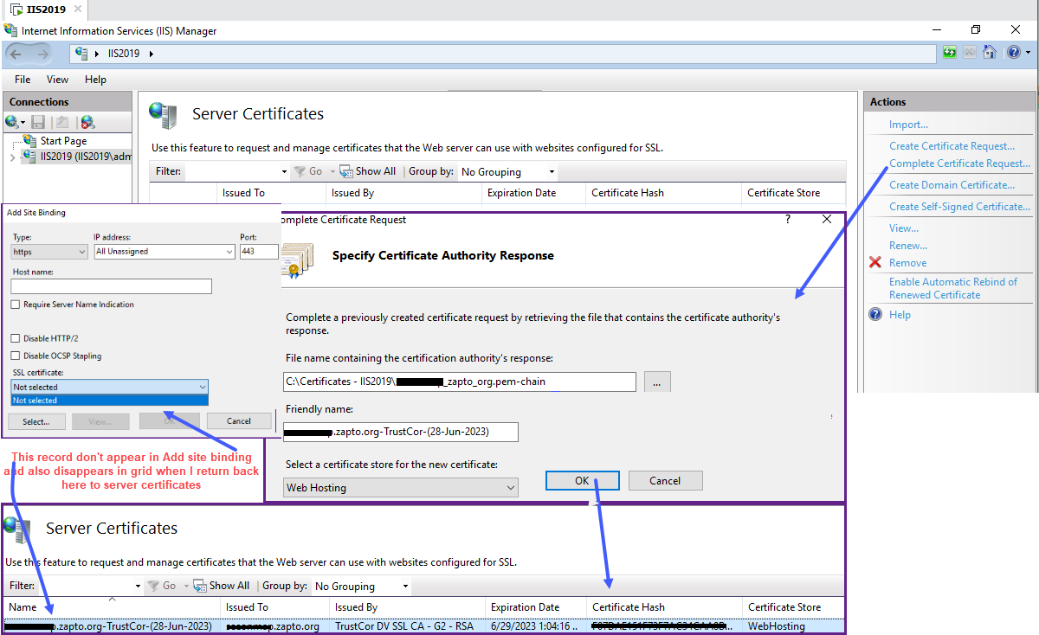Viewport: 1039px width, 635px height.
Task: Click Complete Certificate Request... link
Action: tap(959, 164)
